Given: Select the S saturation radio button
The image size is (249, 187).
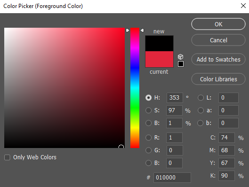Looking at the screenshot, I should pyautogui.click(x=148, y=110).
